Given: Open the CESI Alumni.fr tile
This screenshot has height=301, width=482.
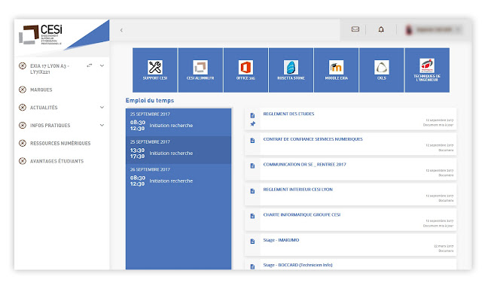Looking at the screenshot, I should click(200, 70).
